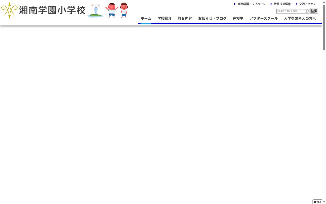326x204 pixels.
Task: Click the scrollbar up arrow
Action: pyautogui.click(x=324, y=2)
